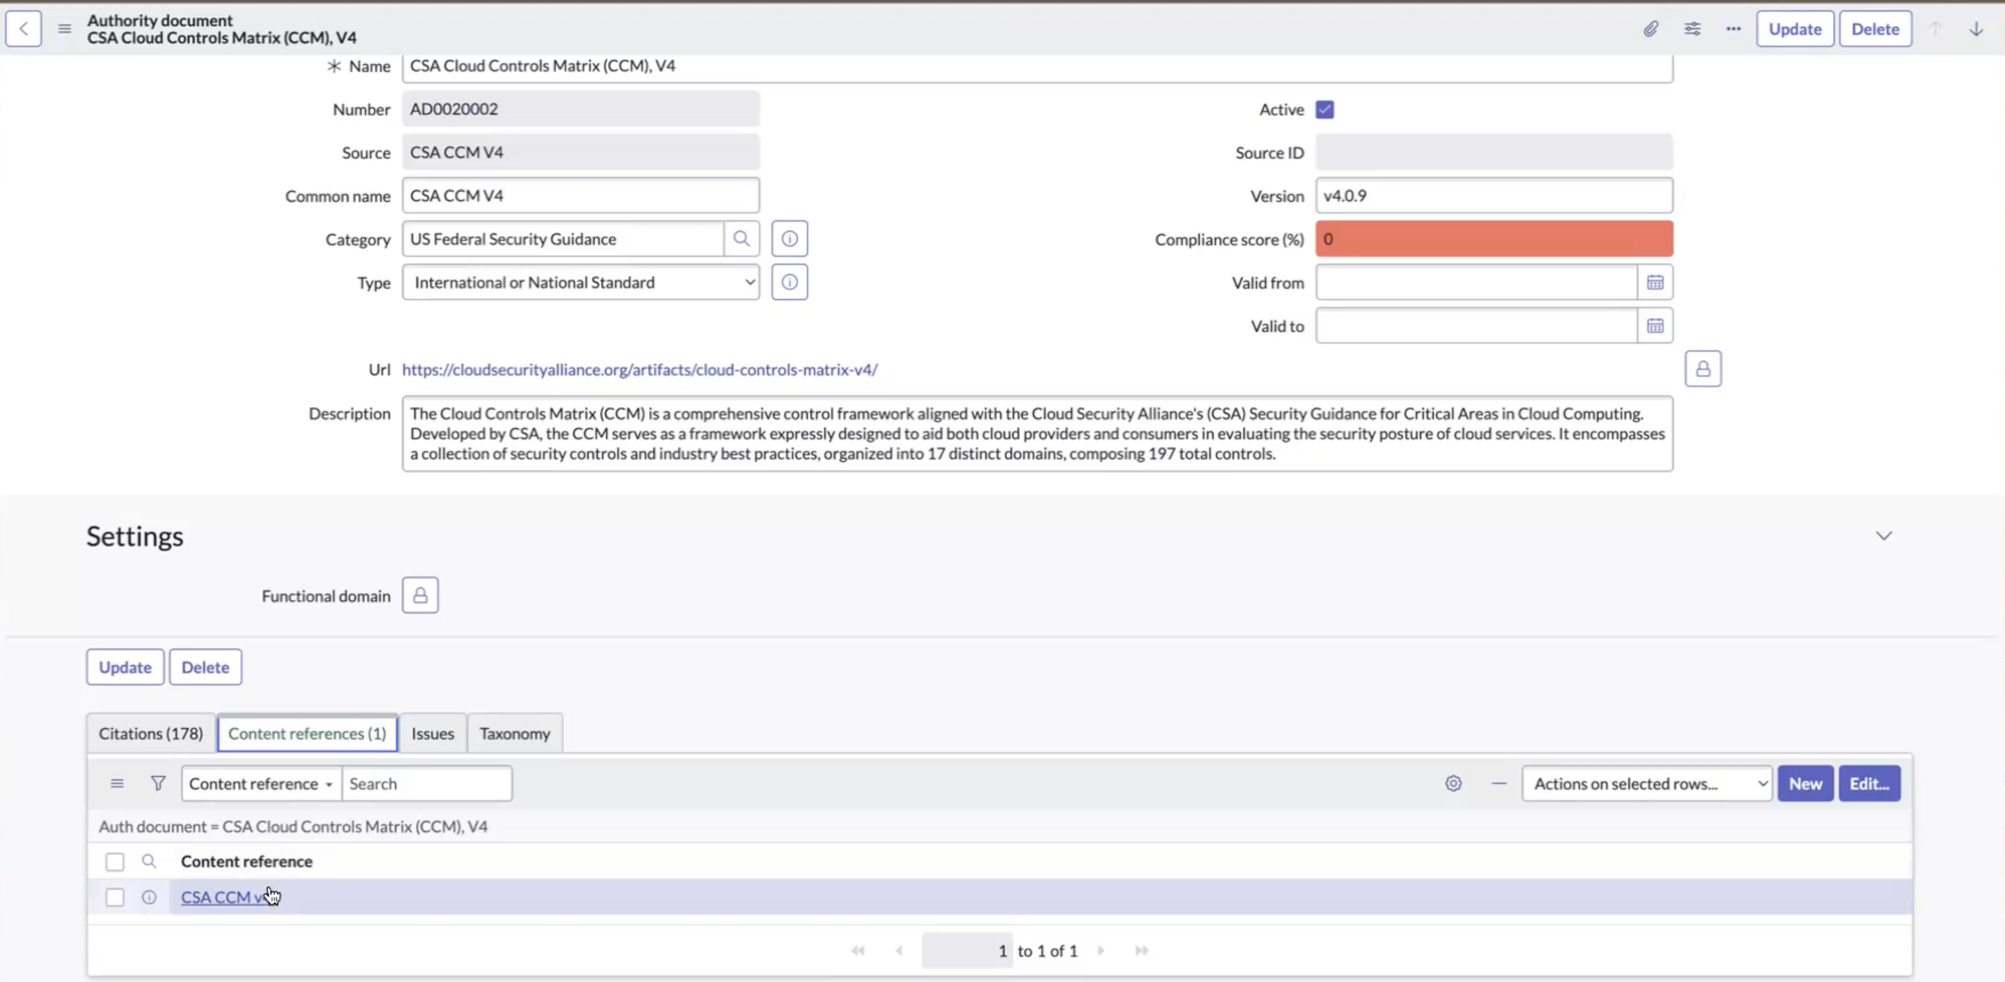This screenshot has height=982, width=2005.
Task: Click the Compliance score (%) field
Action: [x=1495, y=238]
